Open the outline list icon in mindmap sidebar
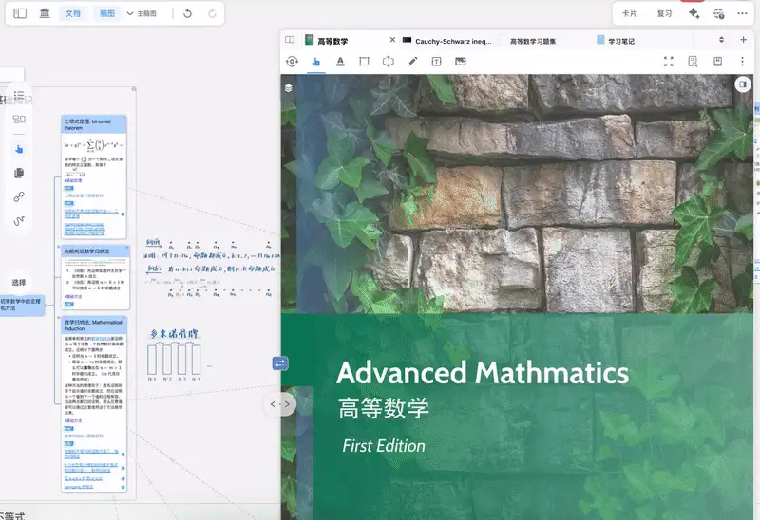Viewport: 760px width, 520px height. click(x=19, y=95)
